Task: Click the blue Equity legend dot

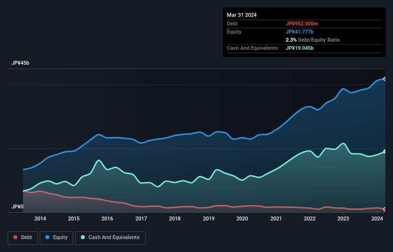Action: point(47,237)
